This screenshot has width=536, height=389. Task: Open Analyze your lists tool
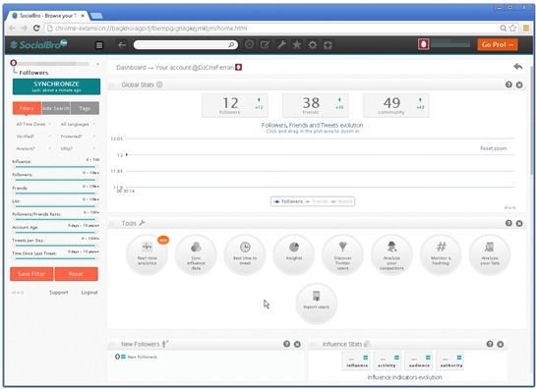click(490, 254)
